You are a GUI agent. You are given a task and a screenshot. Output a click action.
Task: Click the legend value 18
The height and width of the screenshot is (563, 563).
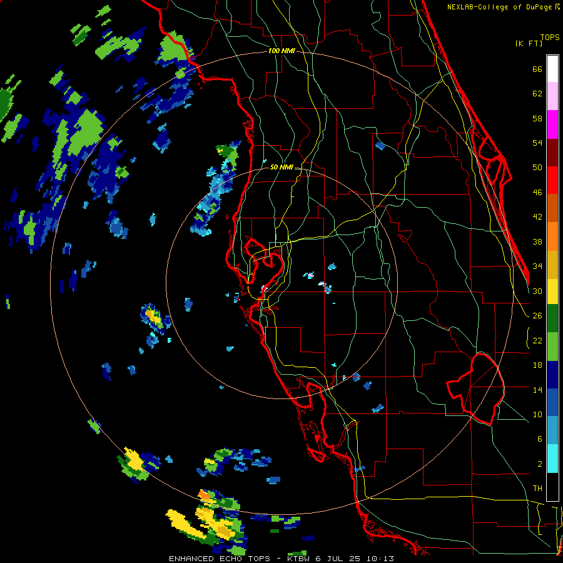point(537,365)
